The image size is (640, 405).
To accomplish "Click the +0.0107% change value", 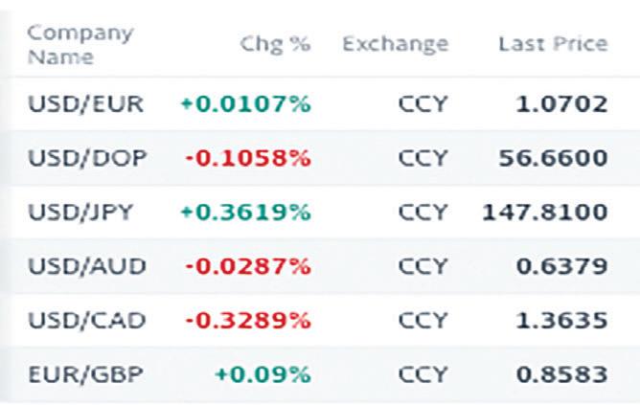I will pos(244,104).
